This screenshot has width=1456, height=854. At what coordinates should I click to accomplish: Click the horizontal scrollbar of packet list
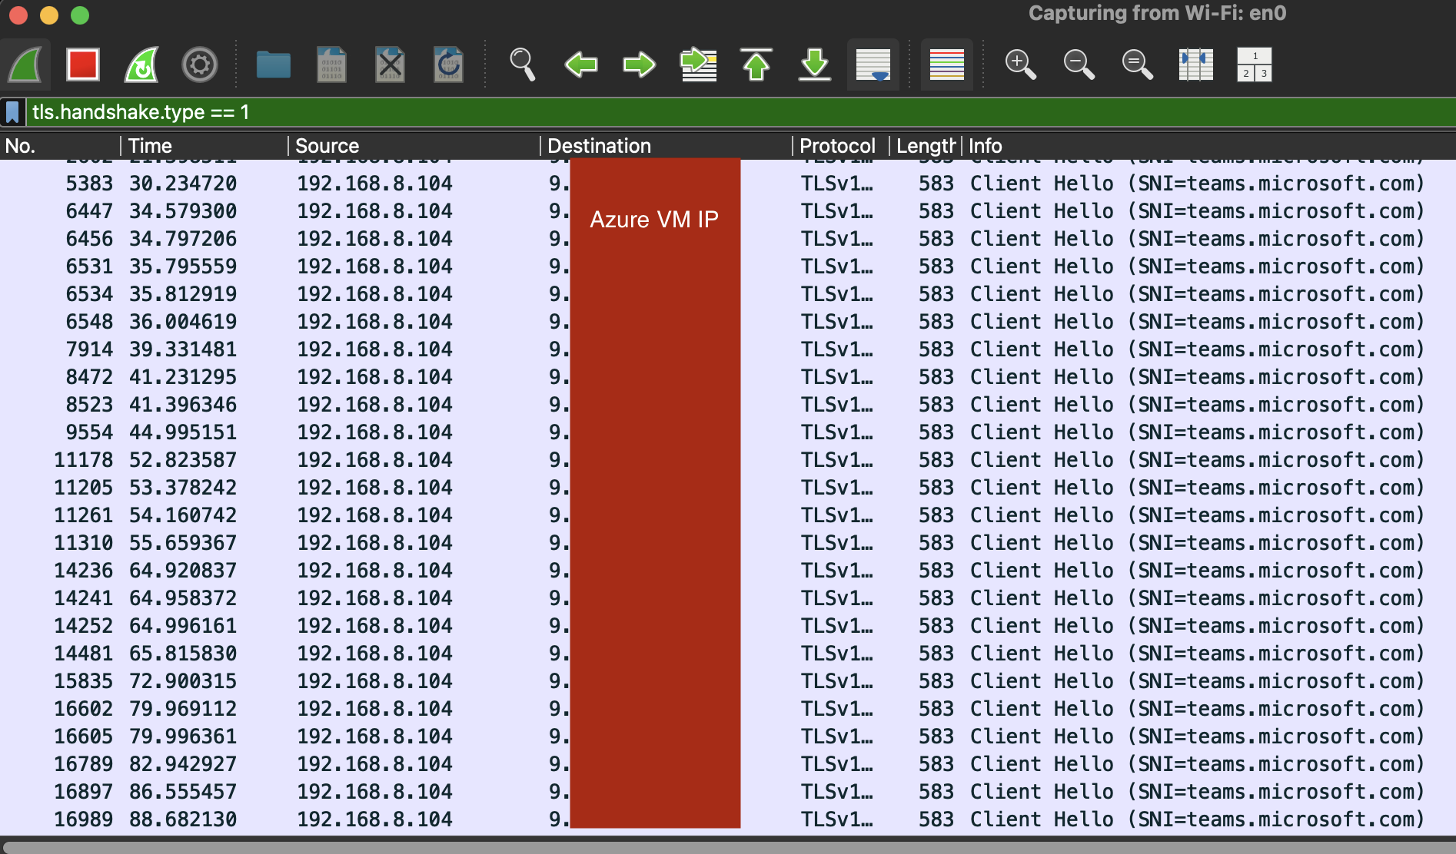(728, 847)
